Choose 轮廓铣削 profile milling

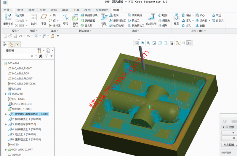pos(116,26)
